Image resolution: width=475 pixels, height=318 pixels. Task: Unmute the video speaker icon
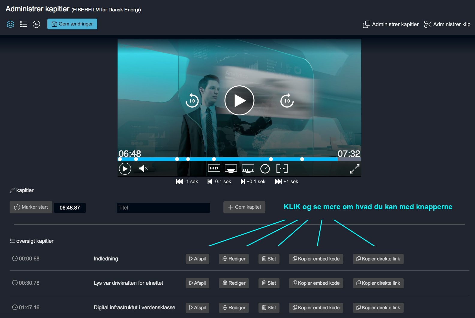(x=143, y=168)
